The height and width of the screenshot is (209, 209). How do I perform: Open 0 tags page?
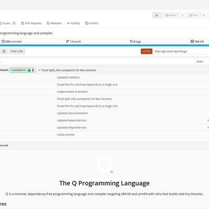pyautogui.click(x=135, y=42)
